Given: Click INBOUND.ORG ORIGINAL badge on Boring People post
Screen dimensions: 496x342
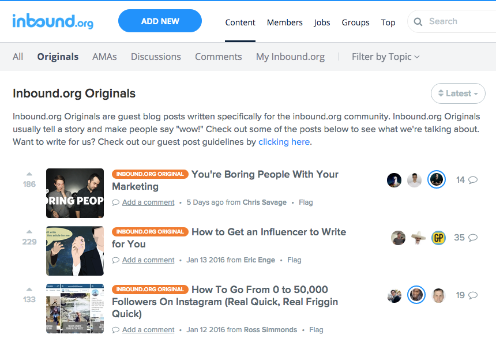Looking at the screenshot, I should 150,174.
